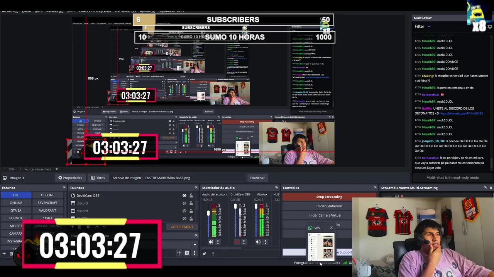
Task: Select the 1XBET scene
Action: tap(47, 218)
